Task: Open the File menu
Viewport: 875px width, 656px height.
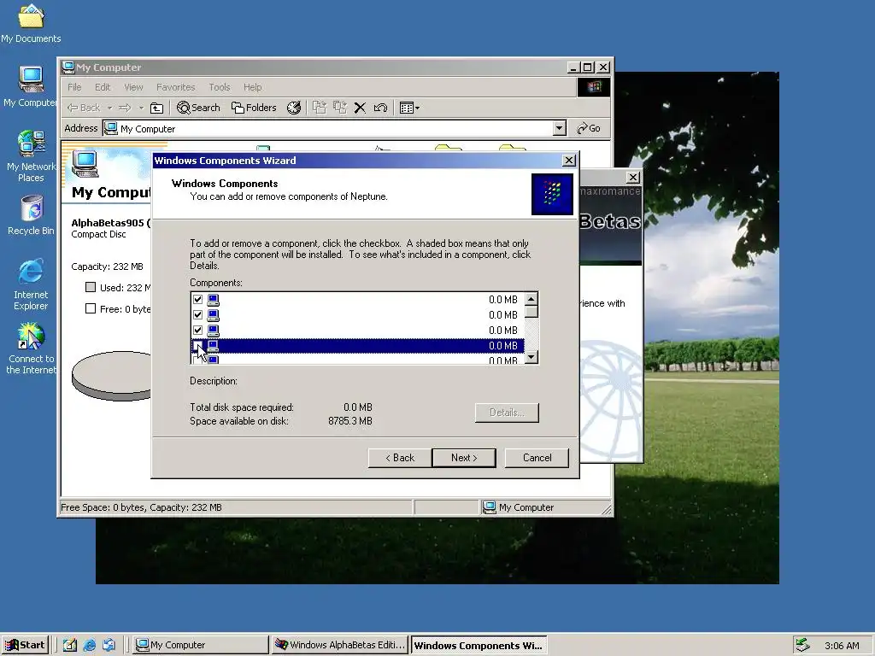Action: tap(74, 87)
